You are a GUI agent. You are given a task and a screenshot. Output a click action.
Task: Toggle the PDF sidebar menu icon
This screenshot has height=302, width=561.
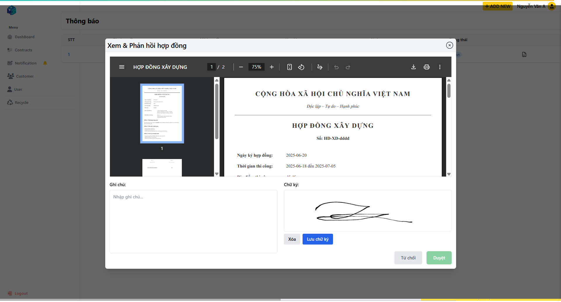click(x=122, y=67)
